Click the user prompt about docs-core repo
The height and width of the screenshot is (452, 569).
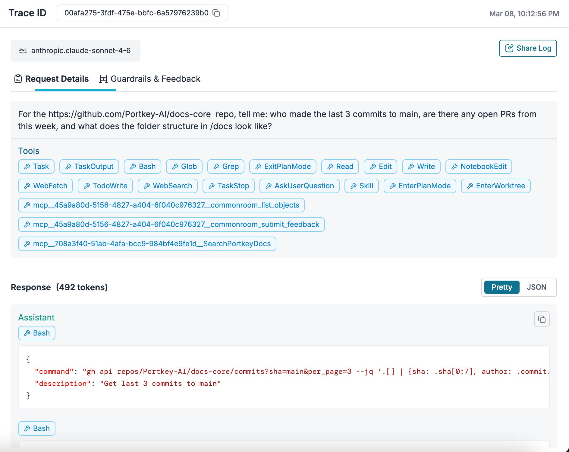pyautogui.click(x=277, y=120)
